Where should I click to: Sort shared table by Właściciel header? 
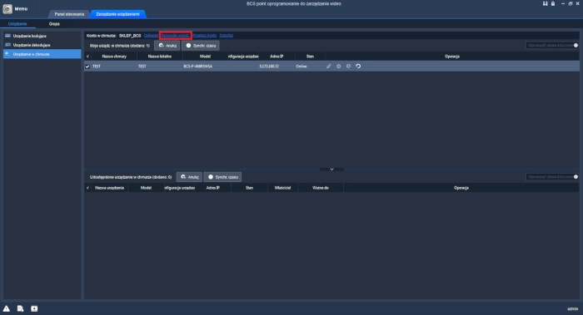(282, 188)
